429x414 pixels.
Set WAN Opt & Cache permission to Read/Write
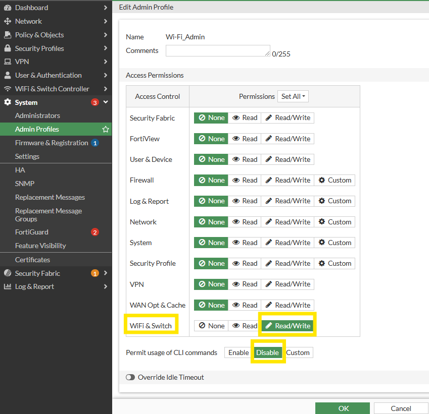point(288,305)
